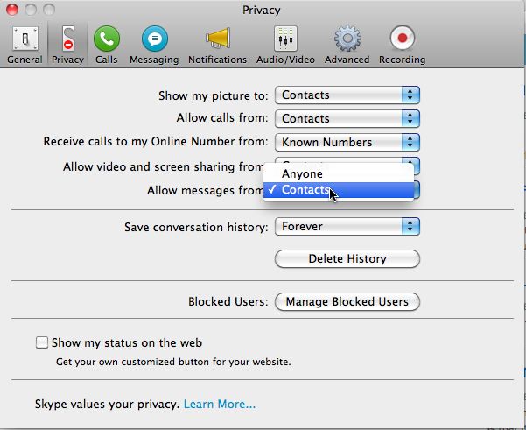Open the Allow calls from dropdown
The height and width of the screenshot is (430, 526).
click(347, 119)
